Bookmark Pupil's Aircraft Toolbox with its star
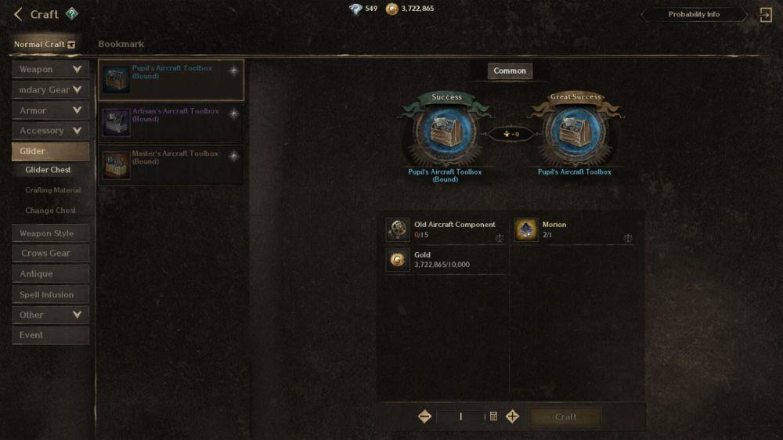 click(233, 71)
